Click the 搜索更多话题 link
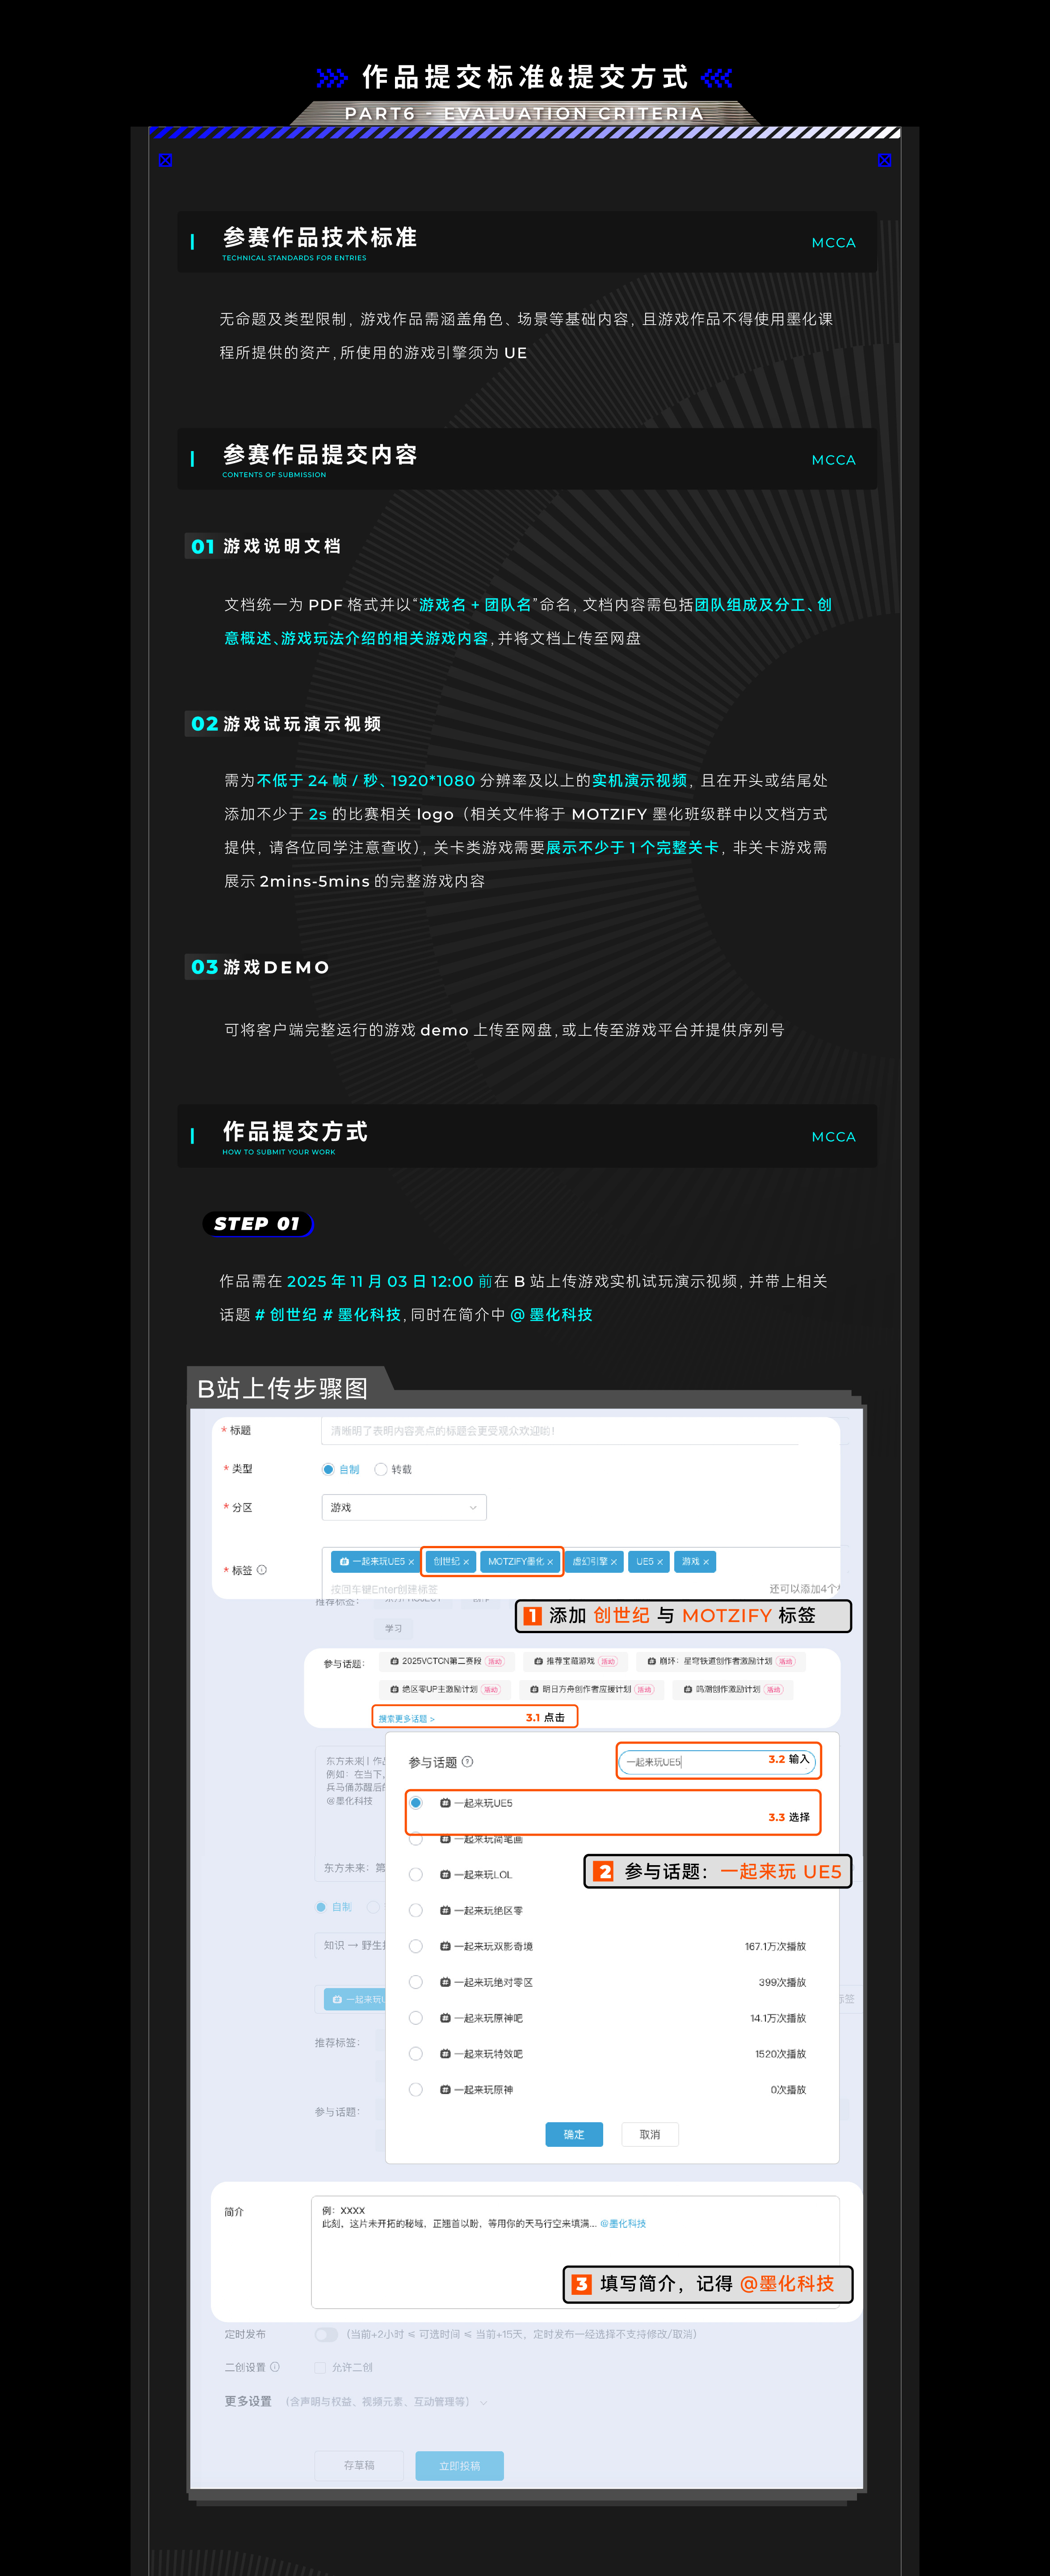The height and width of the screenshot is (2576, 1050). pos(407,1719)
